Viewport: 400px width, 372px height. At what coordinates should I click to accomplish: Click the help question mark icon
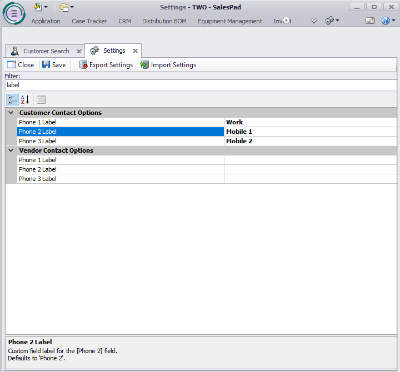point(386,21)
